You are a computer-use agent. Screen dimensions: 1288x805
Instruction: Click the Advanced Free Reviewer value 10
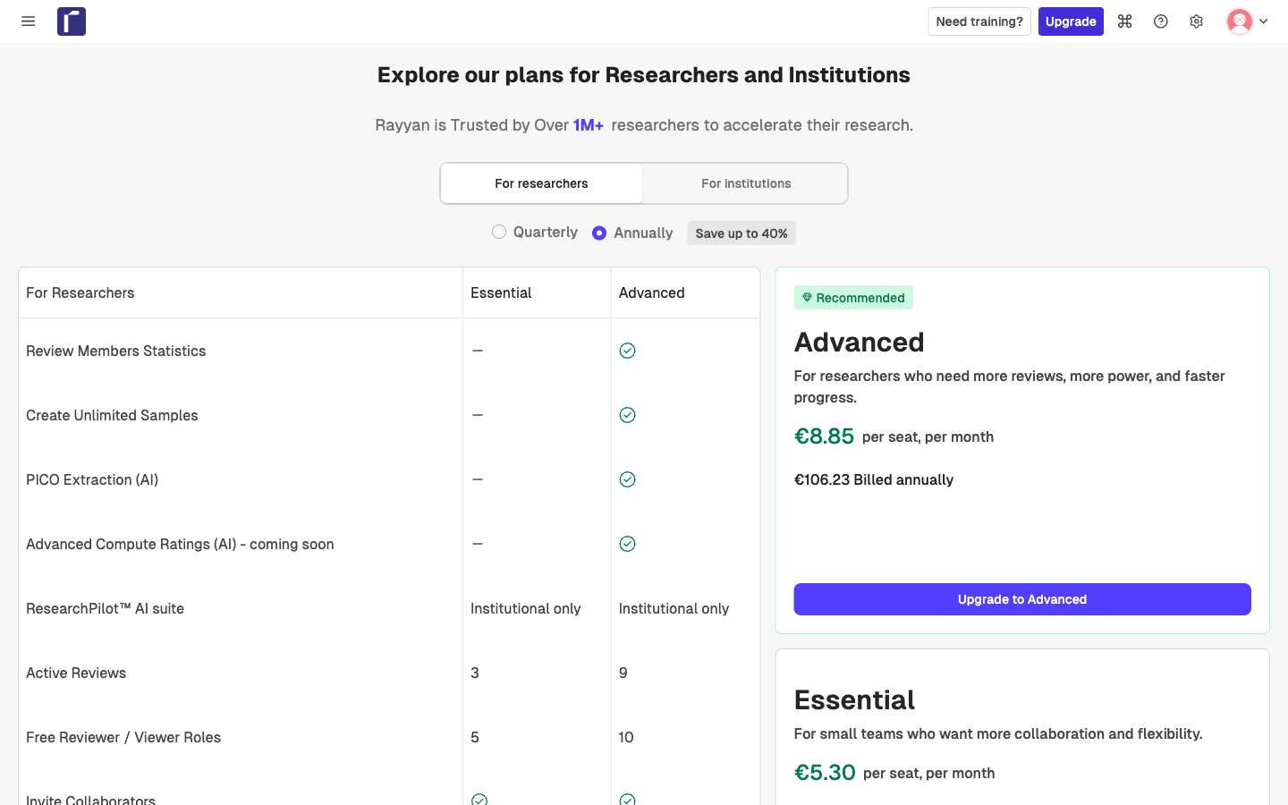click(x=626, y=737)
